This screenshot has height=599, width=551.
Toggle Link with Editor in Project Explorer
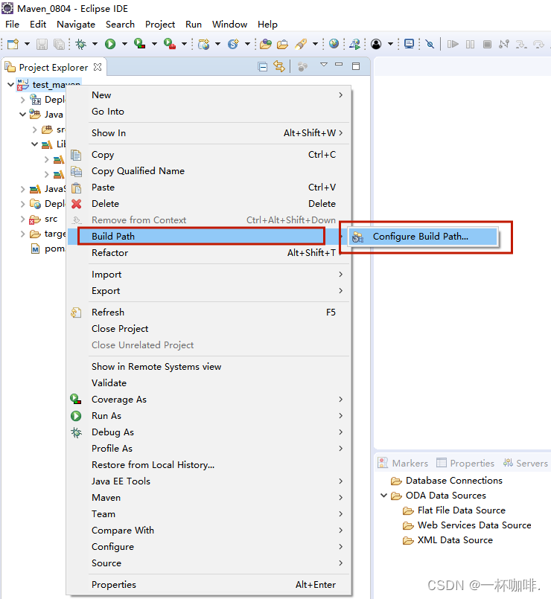(279, 67)
